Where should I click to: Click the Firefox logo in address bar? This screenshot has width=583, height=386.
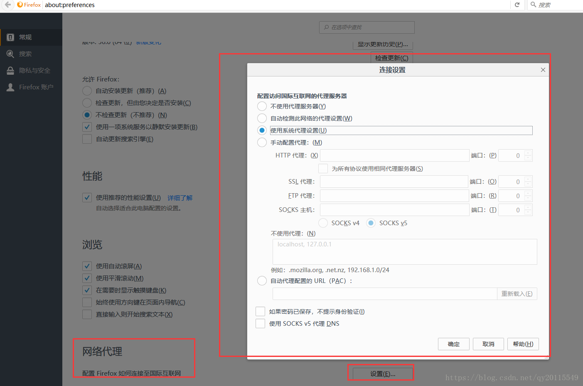20,5
